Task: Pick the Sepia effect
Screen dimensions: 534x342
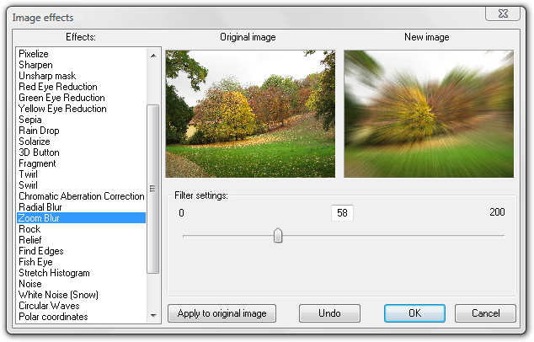Action: 81,120
